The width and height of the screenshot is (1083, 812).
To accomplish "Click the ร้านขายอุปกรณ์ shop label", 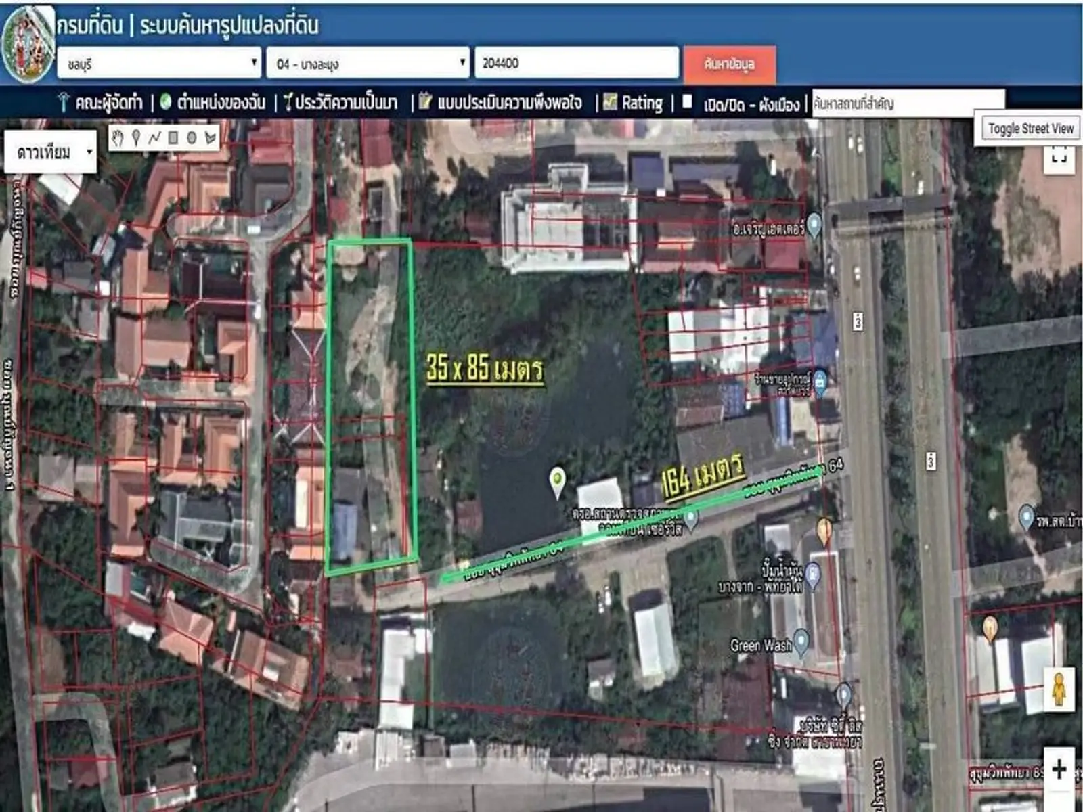I will click(783, 384).
